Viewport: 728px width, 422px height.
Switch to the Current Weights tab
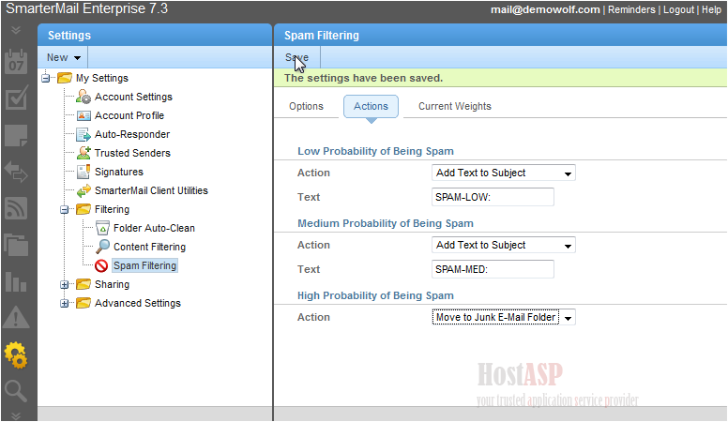tap(455, 106)
